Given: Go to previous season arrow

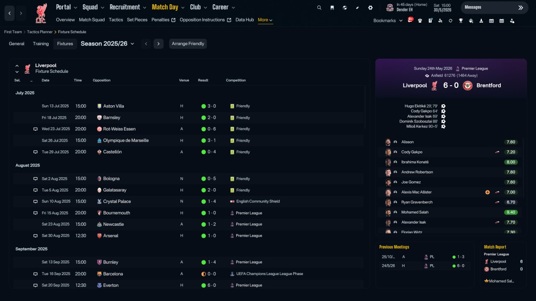Looking at the screenshot, I should click(x=146, y=44).
